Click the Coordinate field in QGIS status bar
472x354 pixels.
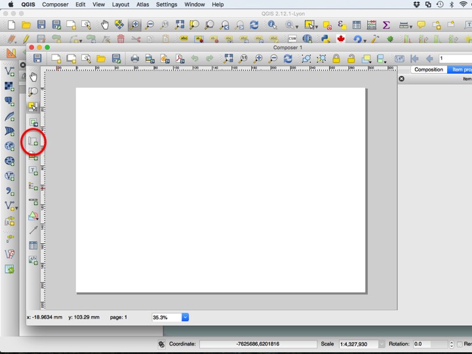pyautogui.click(x=258, y=344)
